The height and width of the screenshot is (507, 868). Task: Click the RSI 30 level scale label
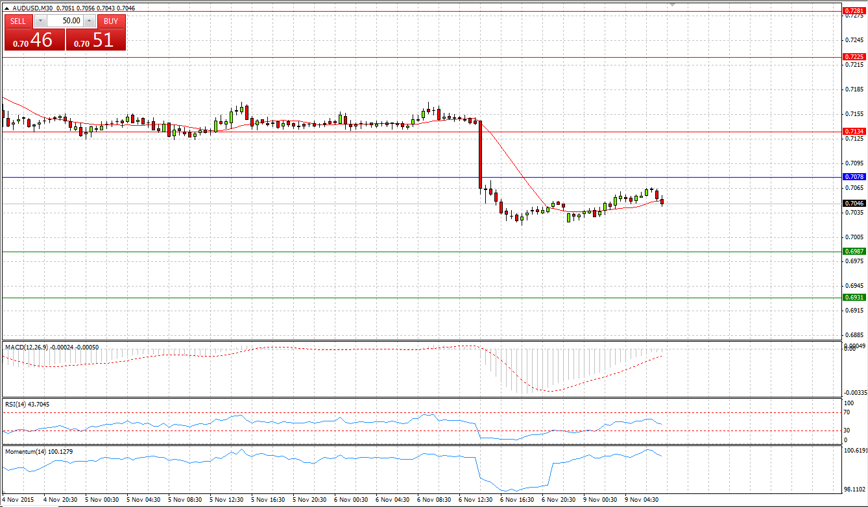[x=847, y=430]
